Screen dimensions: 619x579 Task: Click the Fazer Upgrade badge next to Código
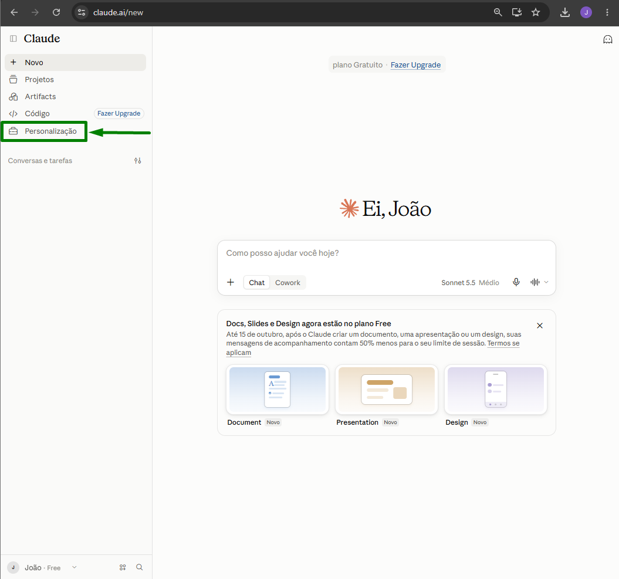coord(119,113)
